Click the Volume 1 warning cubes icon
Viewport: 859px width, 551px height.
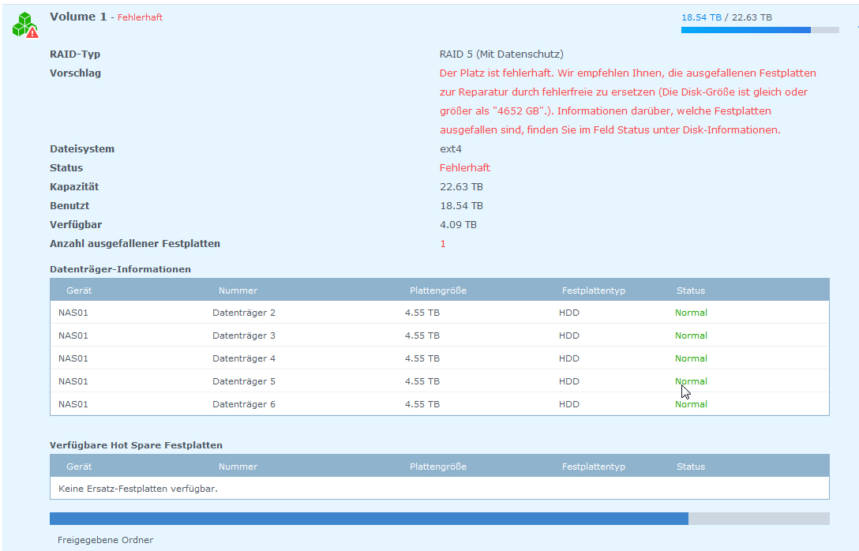[x=24, y=25]
